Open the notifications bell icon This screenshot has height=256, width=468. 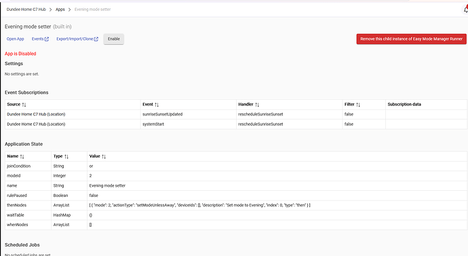465,10
